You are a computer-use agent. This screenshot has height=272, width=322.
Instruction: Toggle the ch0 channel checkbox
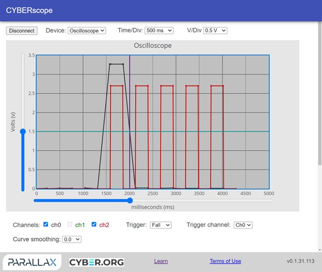46,225
